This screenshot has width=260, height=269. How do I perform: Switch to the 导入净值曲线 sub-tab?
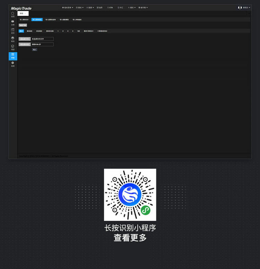pyautogui.click(x=77, y=20)
